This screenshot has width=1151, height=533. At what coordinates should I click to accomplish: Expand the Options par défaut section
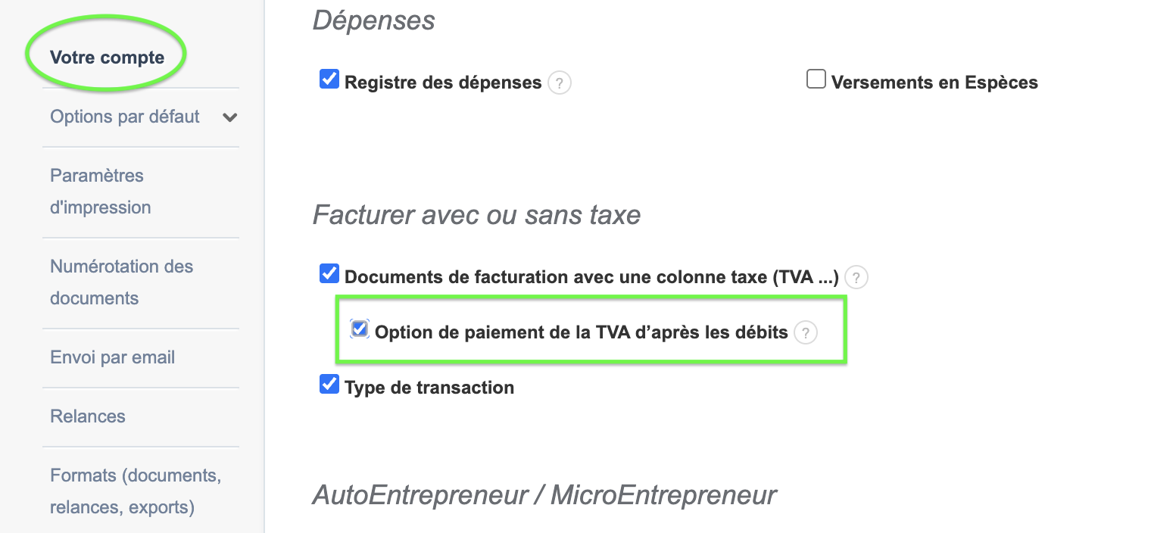pos(124,117)
